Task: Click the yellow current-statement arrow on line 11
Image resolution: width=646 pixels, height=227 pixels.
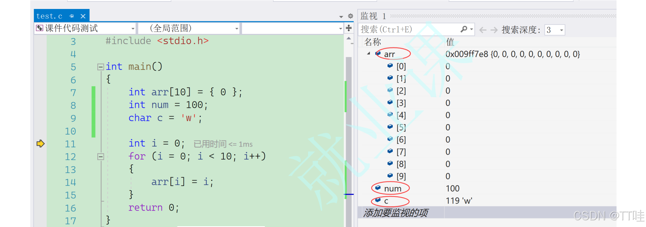Action: [x=40, y=144]
